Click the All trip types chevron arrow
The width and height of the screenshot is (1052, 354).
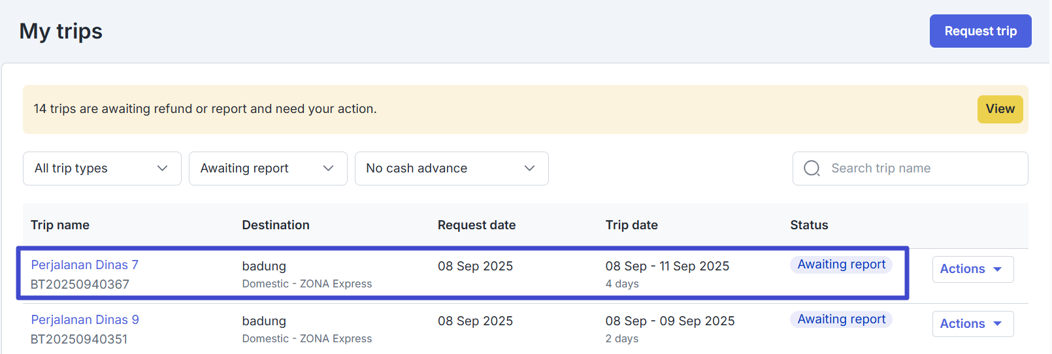pos(163,169)
